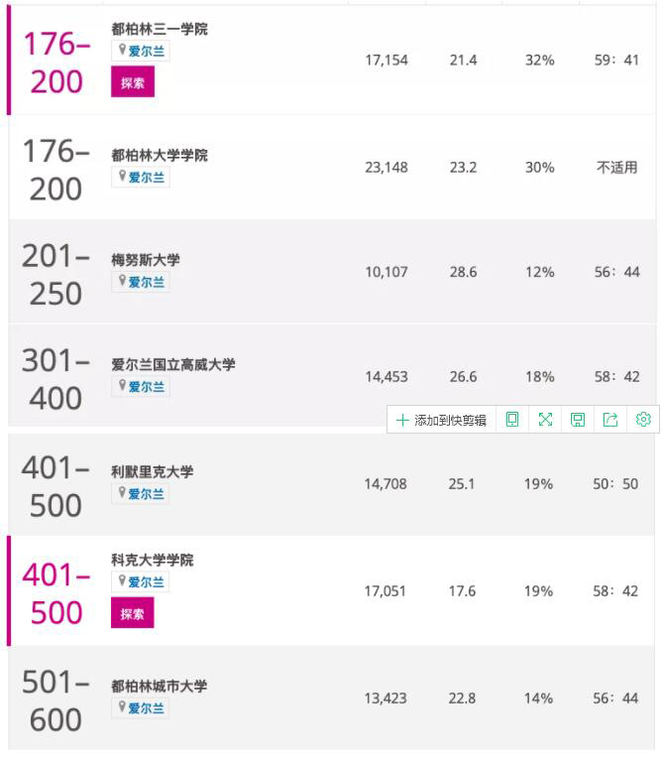Screen dimensions: 662x766
Task: Open the 梅努斯大学 university link
Action: tap(146, 260)
